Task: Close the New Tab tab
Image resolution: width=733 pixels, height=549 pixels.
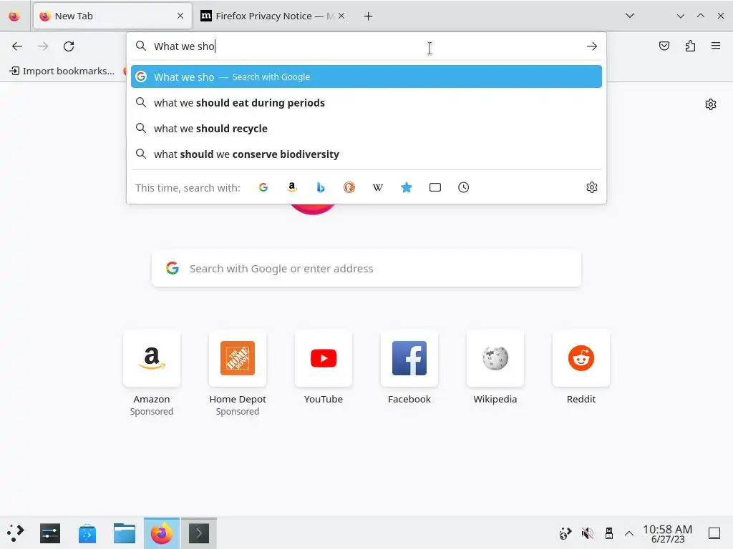Action: (180, 16)
